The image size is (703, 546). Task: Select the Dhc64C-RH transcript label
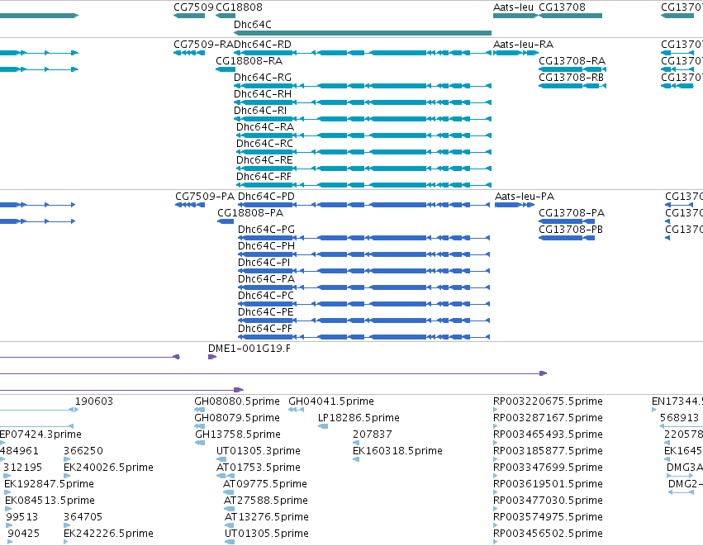click(x=263, y=95)
